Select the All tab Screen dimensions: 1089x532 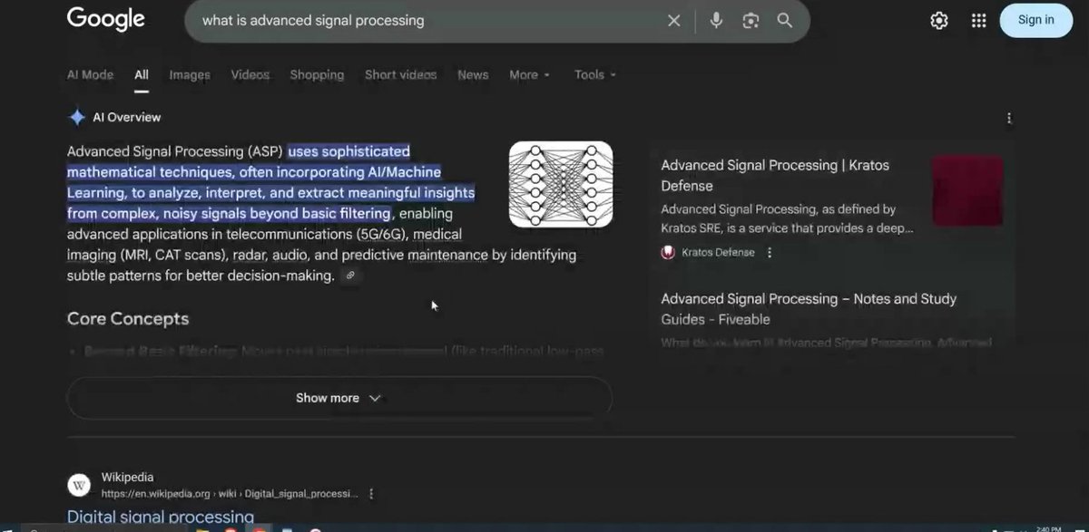(142, 75)
